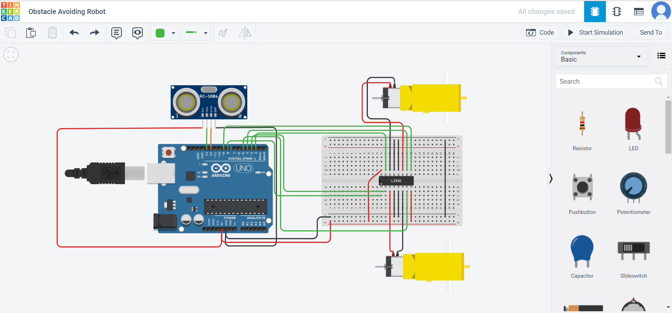The image size is (672, 313).
Task: Redo the last action
Action: 94,33
